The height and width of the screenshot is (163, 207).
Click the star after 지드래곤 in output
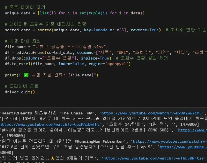98,119
